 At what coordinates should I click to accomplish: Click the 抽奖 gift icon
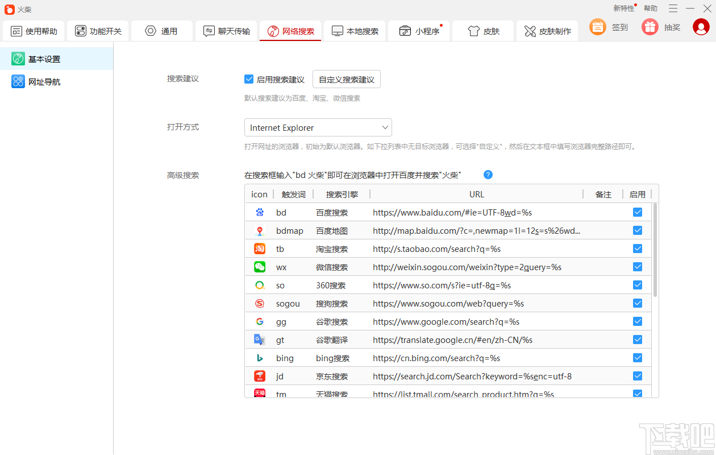(x=650, y=27)
